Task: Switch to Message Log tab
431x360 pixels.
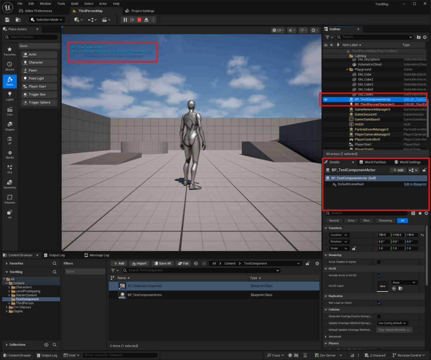Action: click(97, 255)
